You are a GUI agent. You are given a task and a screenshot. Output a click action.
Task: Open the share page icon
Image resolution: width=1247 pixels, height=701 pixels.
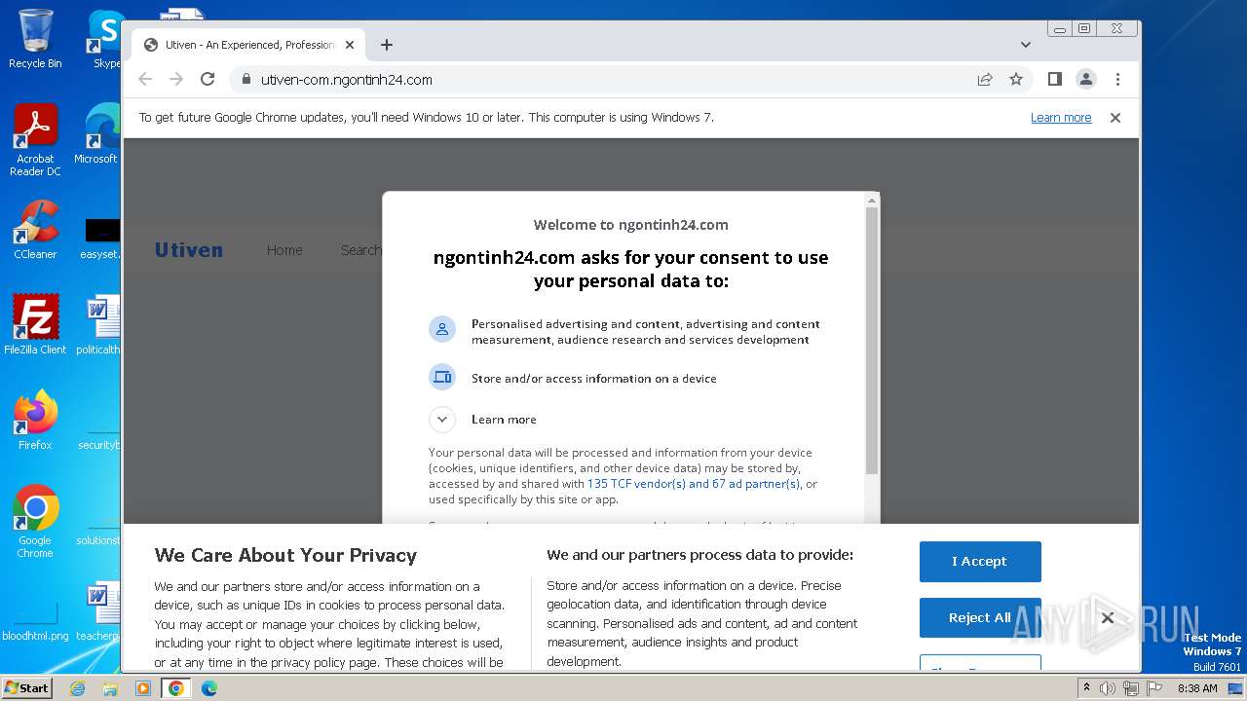click(985, 79)
